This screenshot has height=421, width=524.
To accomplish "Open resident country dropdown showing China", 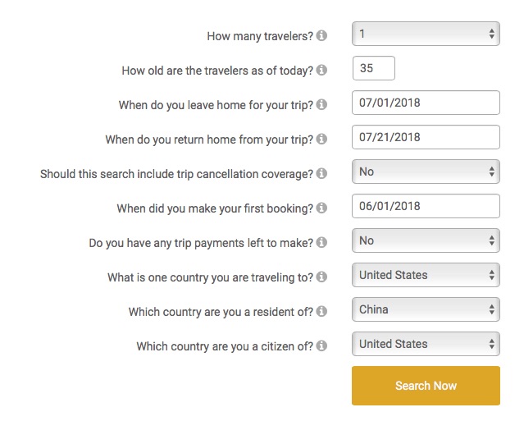I will [426, 309].
